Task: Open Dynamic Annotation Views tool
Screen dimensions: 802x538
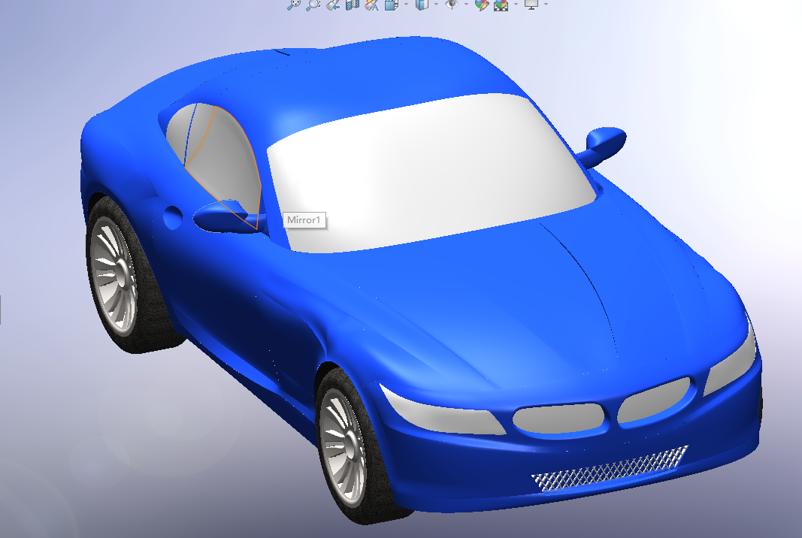Action: click(372, 5)
